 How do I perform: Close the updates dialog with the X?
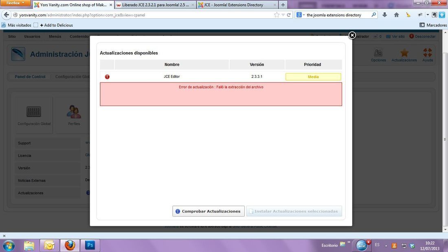[352, 35]
